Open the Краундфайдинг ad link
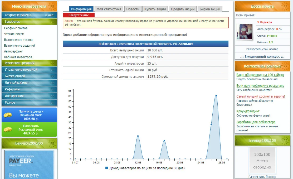The height and width of the screenshot is (179, 293). [248, 111]
